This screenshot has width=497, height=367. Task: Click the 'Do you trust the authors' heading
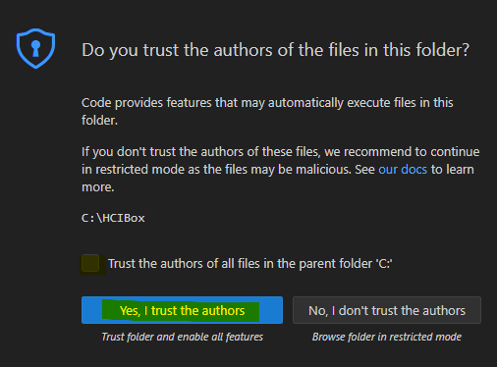click(275, 50)
